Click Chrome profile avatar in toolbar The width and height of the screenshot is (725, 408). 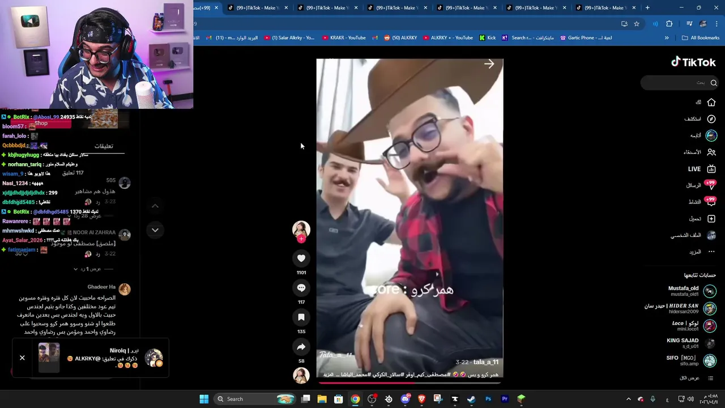pos(703,24)
